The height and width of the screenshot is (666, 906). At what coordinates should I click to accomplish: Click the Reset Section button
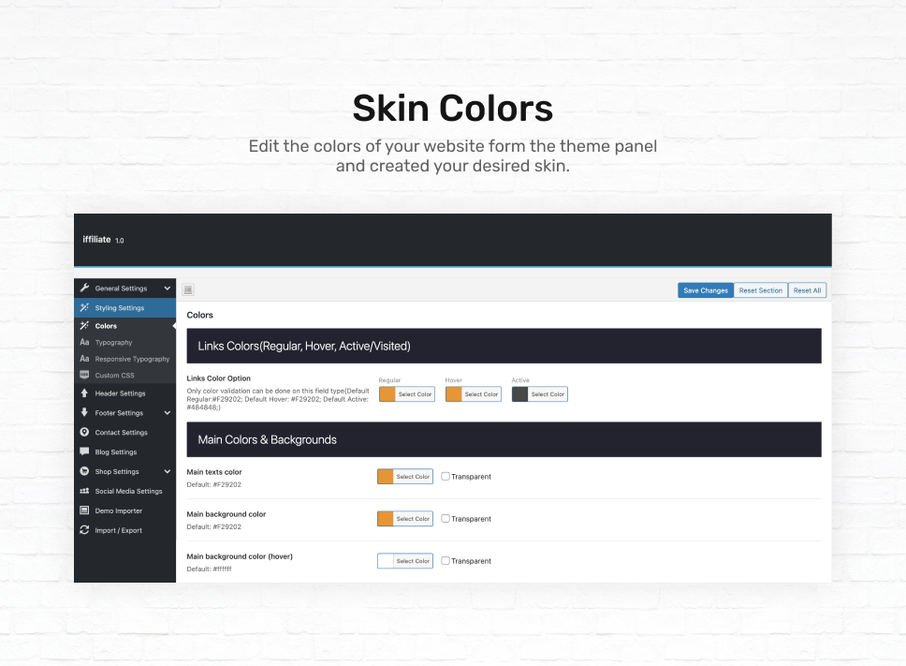pos(760,289)
